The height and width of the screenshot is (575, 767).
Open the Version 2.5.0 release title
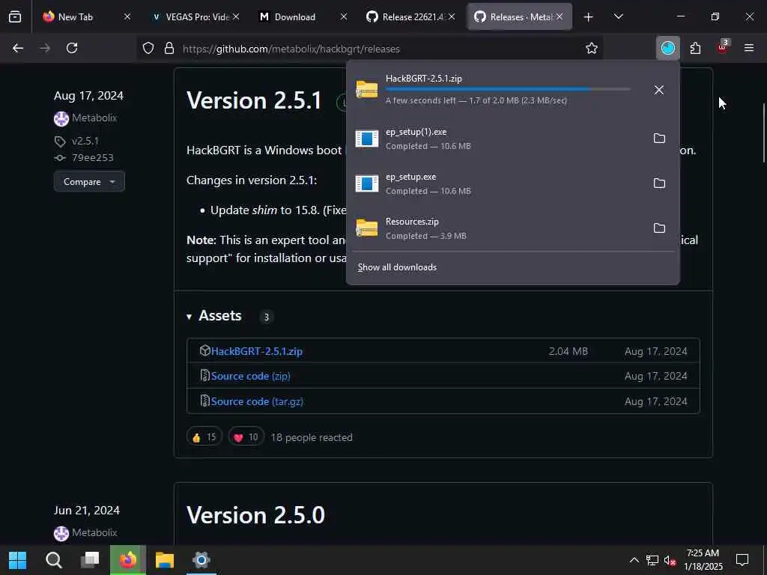pos(255,515)
